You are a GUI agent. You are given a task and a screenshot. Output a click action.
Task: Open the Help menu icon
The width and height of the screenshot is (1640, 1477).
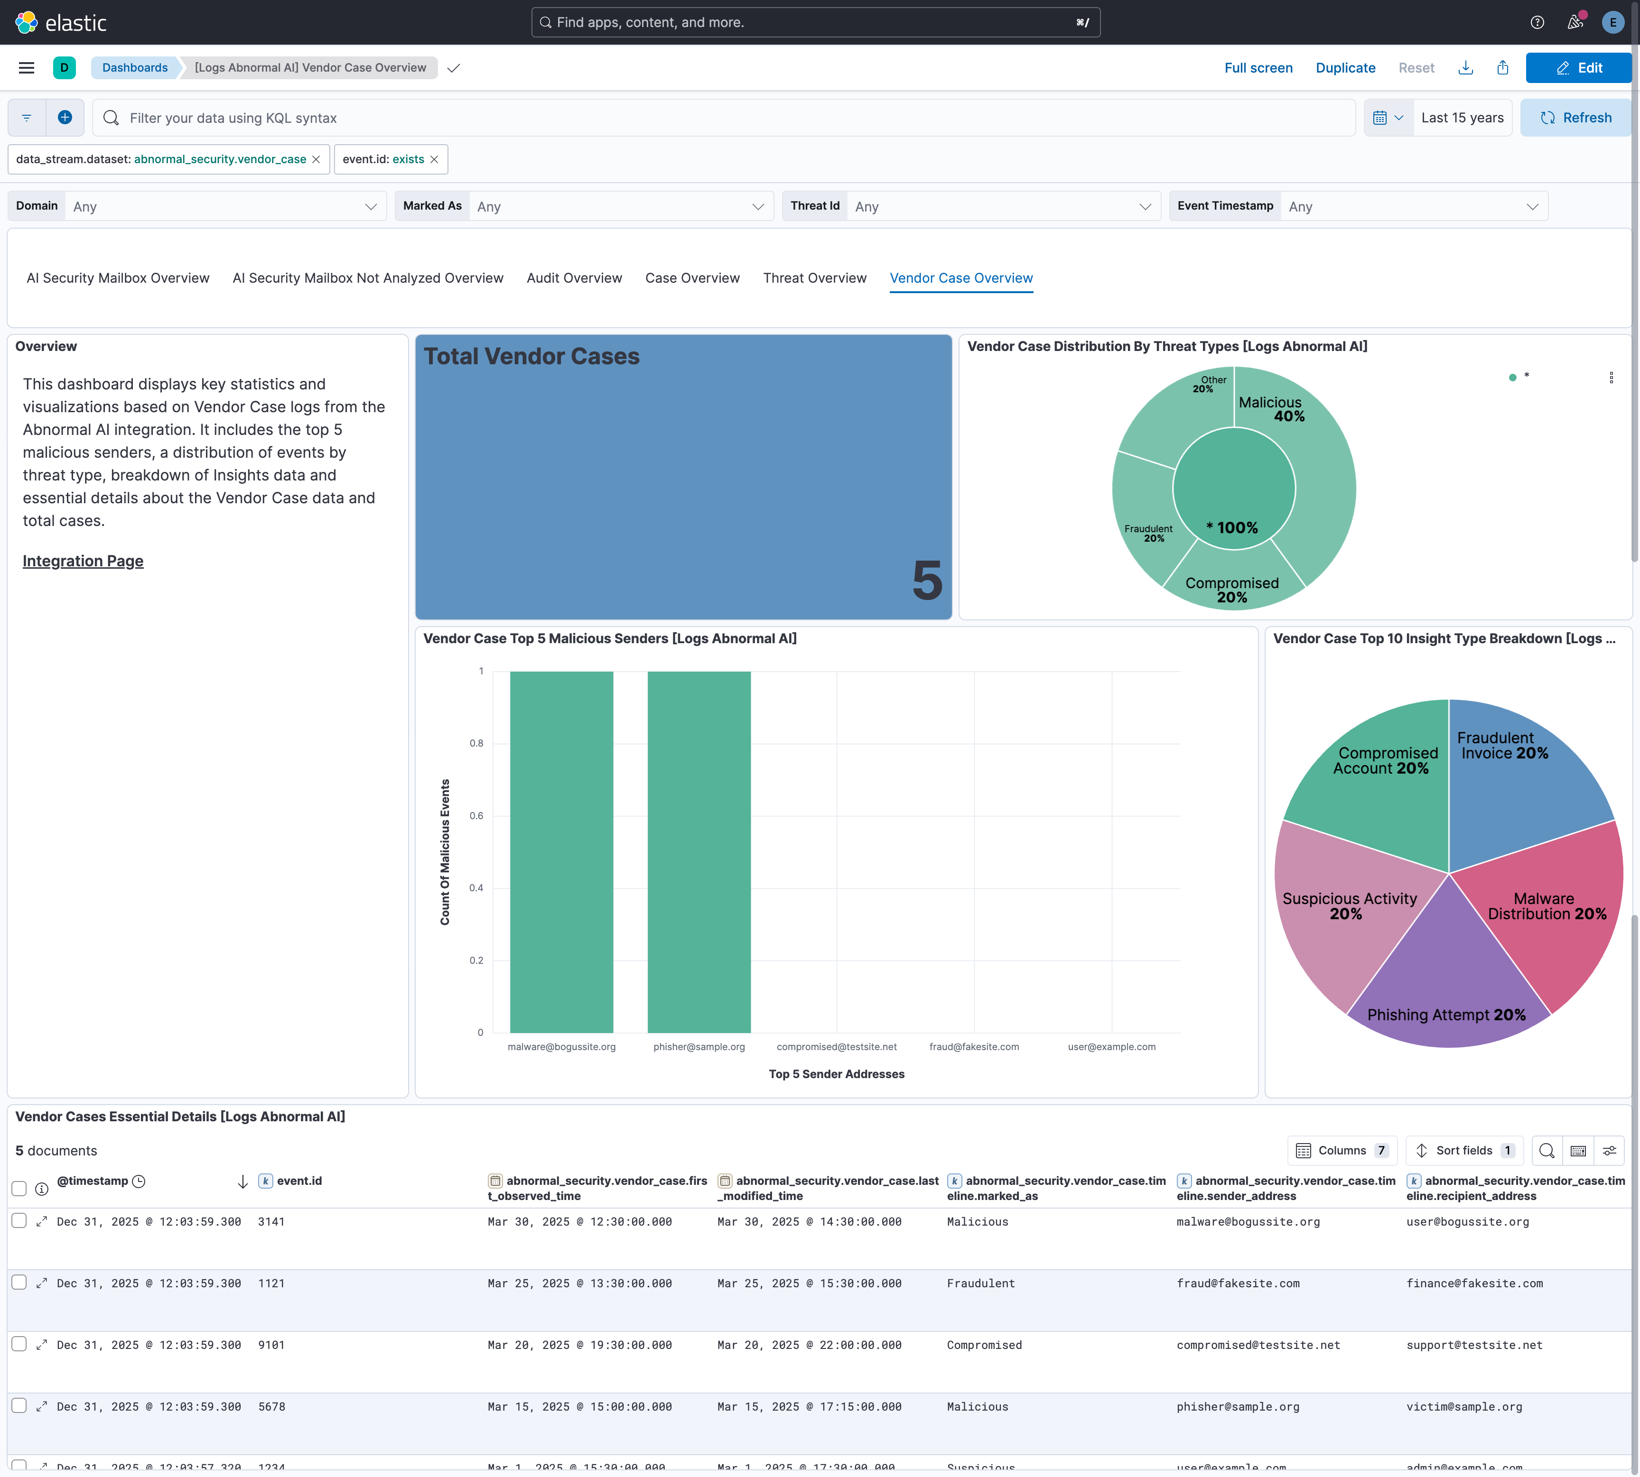click(x=1536, y=22)
